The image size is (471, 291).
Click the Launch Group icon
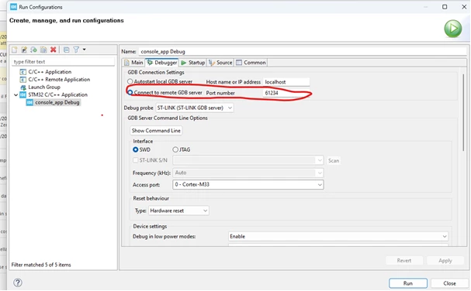pos(23,87)
